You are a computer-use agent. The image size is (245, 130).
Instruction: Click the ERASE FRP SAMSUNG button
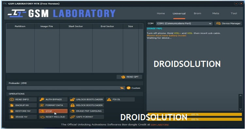87,111
